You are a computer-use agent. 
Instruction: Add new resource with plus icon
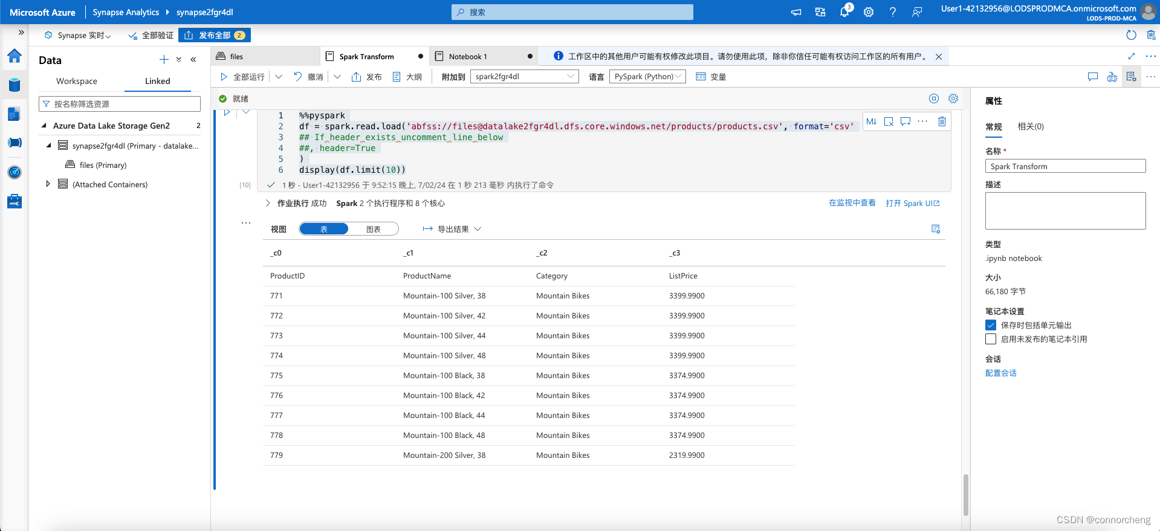pyautogui.click(x=164, y=59)
